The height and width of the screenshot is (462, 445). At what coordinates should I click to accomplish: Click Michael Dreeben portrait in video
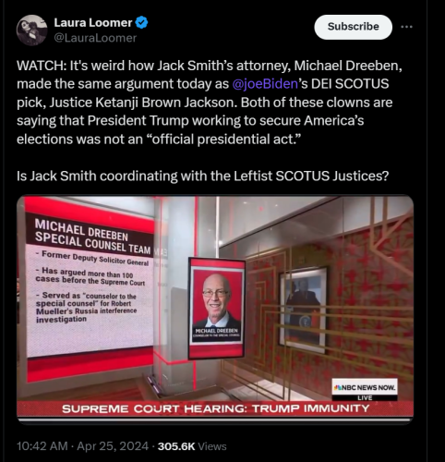point(217,308)
